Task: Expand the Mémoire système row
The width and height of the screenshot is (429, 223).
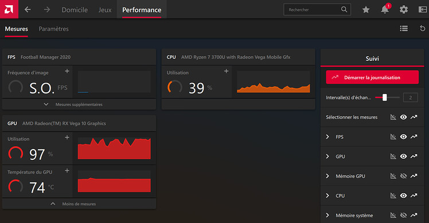Action: click(x=327, y=216)
